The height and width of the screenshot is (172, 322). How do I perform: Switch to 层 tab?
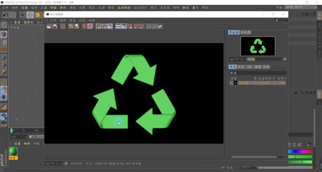[x=249, y=67]
